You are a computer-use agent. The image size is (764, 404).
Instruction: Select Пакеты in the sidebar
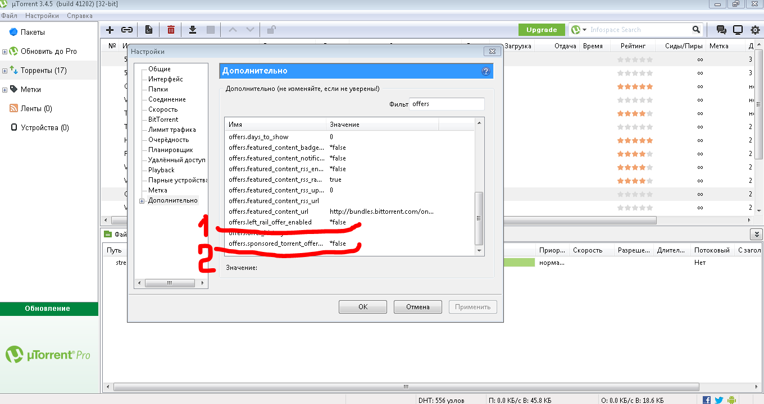(33, 32)
